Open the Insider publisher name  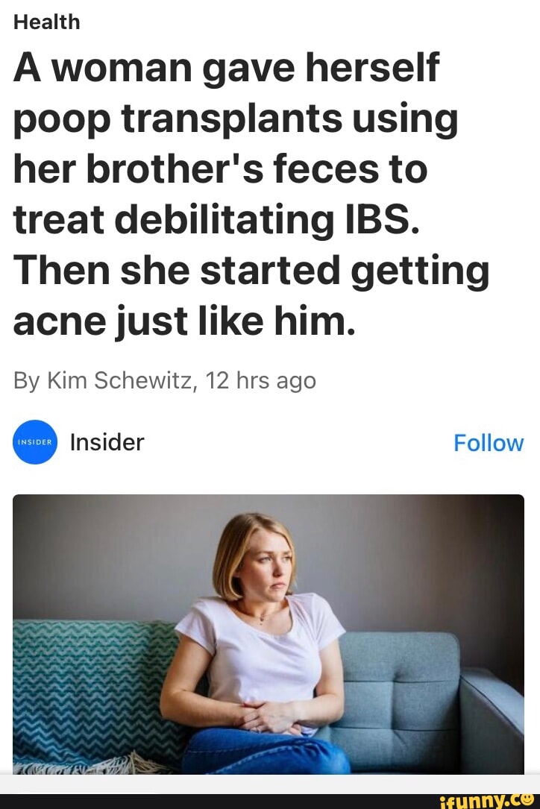tap(107, 442)
